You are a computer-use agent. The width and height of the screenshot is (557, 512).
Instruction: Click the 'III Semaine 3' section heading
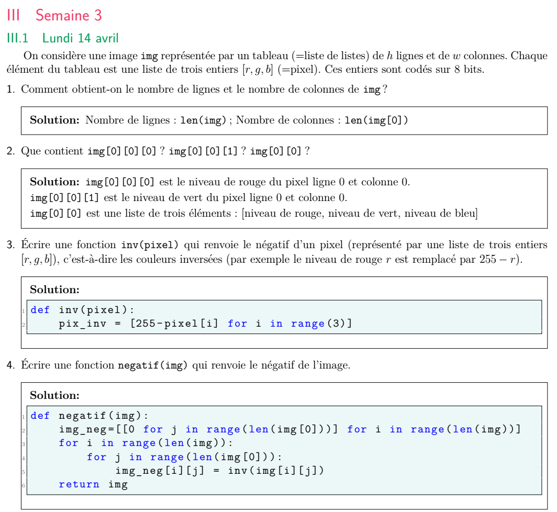tap(54, 15)
